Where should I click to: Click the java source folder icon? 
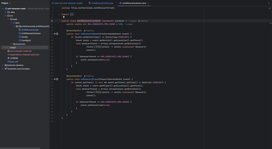pos(14,23)
